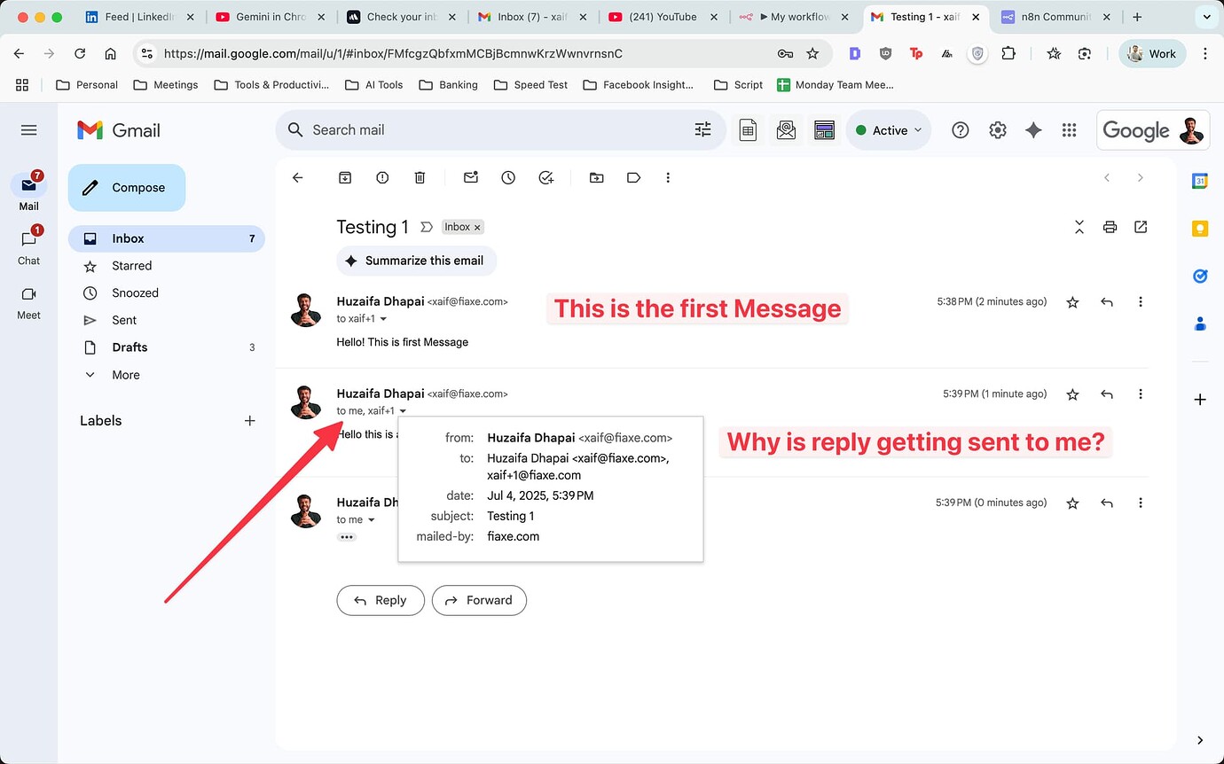Delete this conversation using the trash icon
The height and width of the screenshot is (764, 1224).
419,177
